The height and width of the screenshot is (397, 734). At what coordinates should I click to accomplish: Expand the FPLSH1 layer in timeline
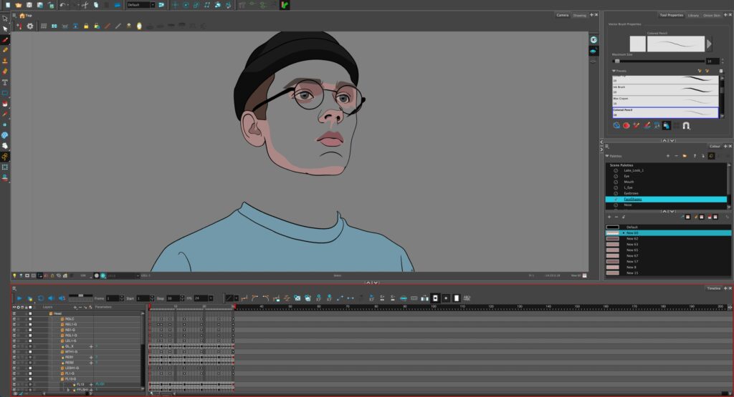(x=68, y=390)
